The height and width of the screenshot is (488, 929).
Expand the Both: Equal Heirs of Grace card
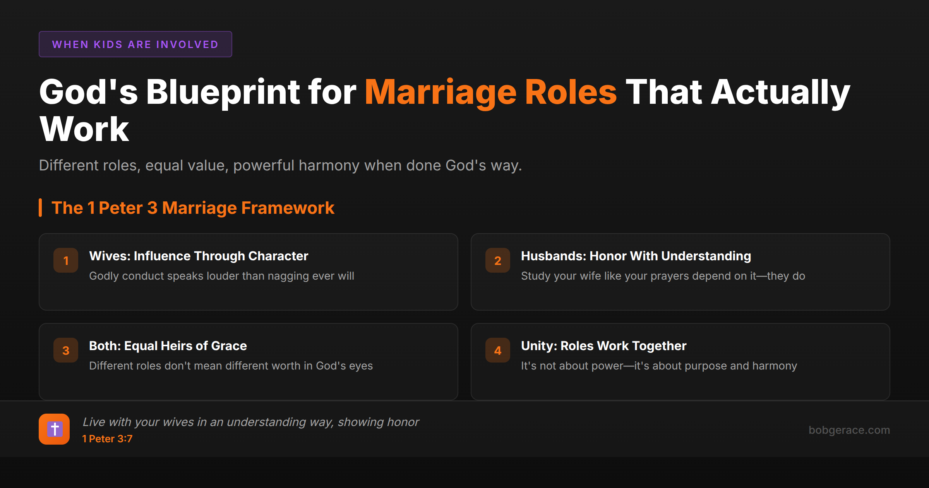click(x=248, y=360)
